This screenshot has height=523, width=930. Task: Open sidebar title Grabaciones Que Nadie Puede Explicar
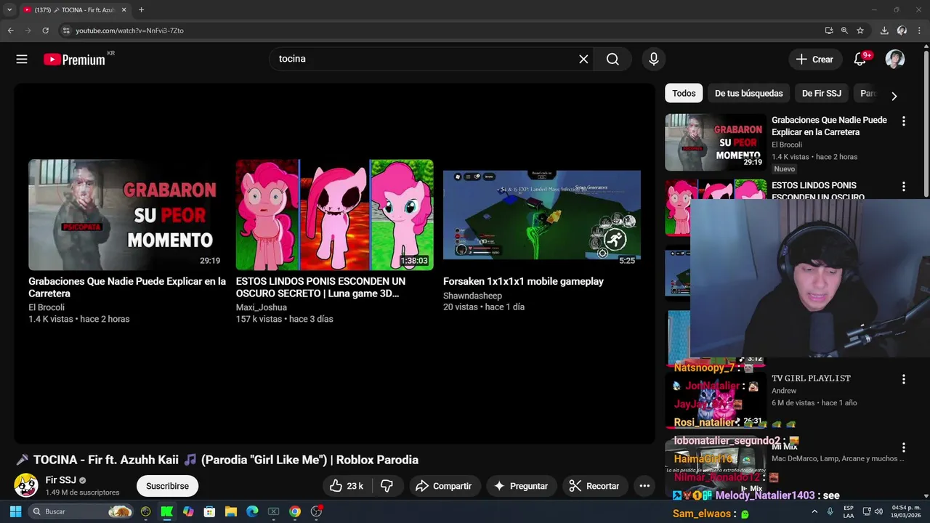(x=829, y=126)
